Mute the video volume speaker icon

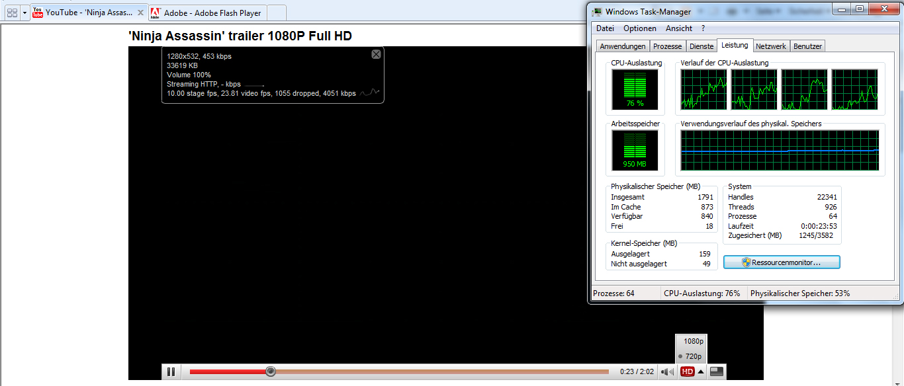tap(668, 371)
